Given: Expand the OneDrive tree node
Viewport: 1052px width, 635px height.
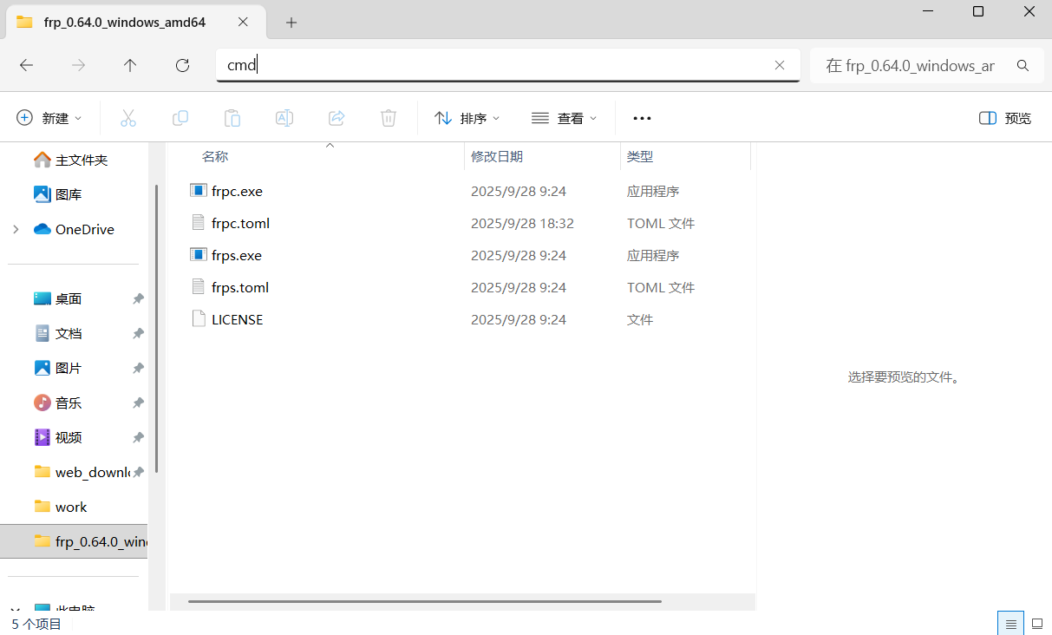Looking at the screenshot, I should pyautogui.click(x=16, y=229).
